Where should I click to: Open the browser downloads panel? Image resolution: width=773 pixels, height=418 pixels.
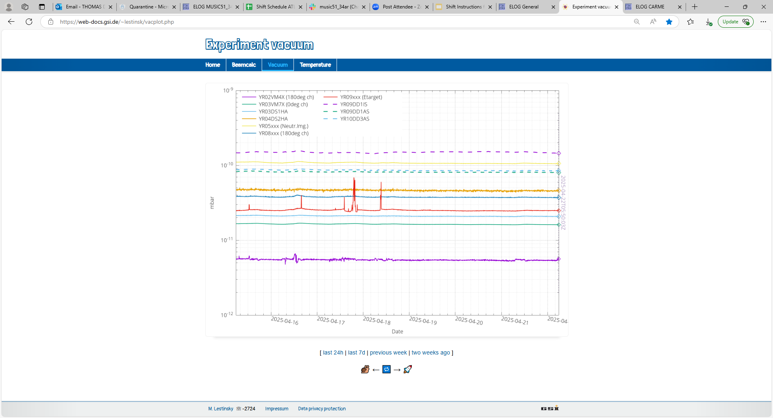click(709, 22)
